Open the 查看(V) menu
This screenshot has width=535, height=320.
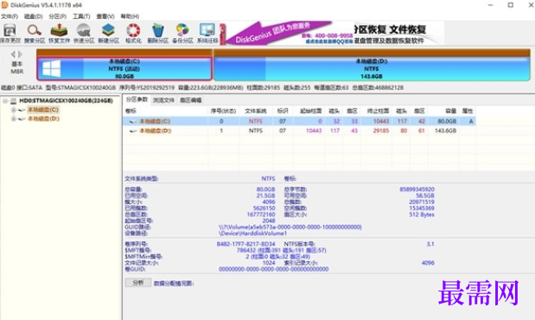click(105, 16)
